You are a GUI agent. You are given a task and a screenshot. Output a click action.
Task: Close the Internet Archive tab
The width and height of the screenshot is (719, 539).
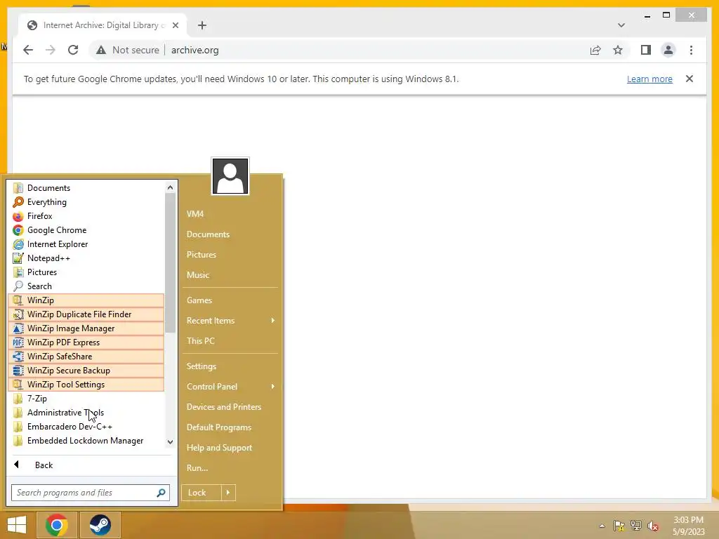(x=175, y=25)
